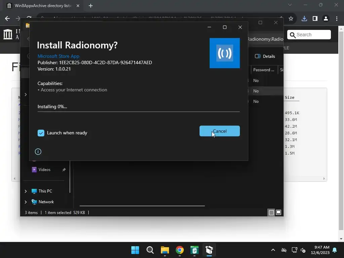The image size is (344, 258).
Task: Open Details pane in File Explorer
Action: pos(265,56)
